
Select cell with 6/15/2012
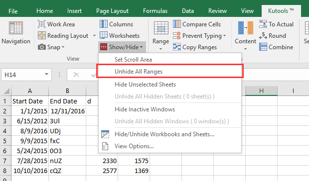pos(30,121)
